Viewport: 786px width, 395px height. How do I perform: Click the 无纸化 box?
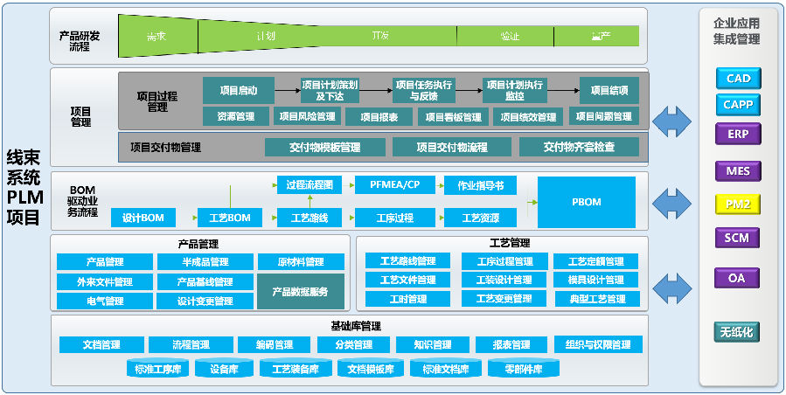[x=737, y=332]
